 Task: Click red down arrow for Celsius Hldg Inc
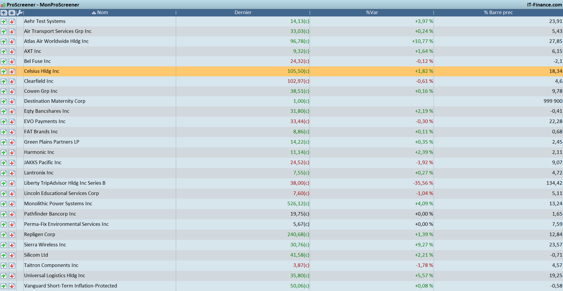click(x=12, y=71)
